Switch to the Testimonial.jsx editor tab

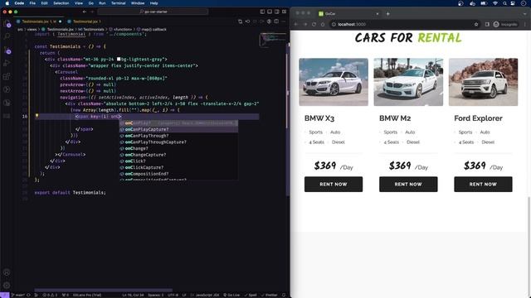85,22
